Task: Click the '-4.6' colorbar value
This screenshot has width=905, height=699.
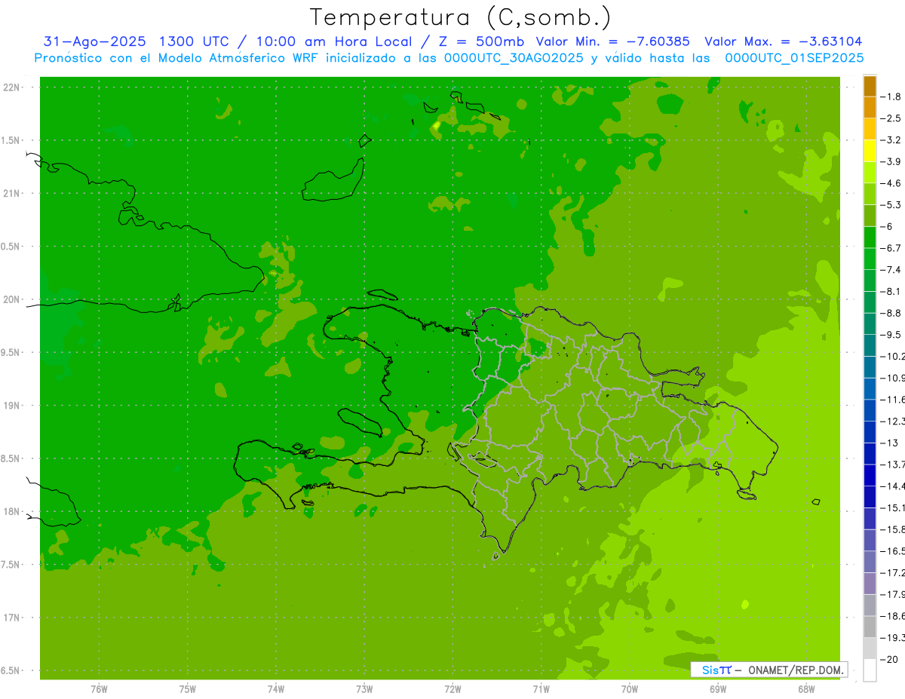Action: [x=891, y=183]
